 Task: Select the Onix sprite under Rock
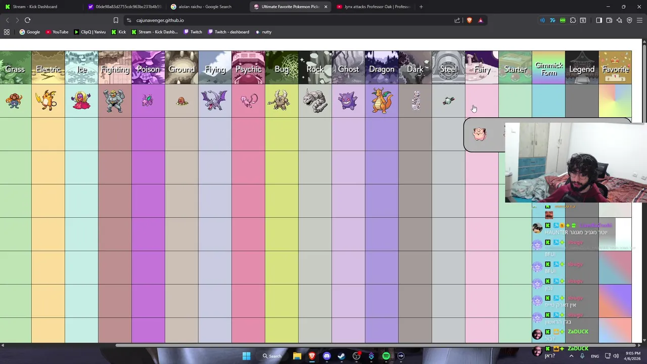pyautogui.click(x=315, y=101)
